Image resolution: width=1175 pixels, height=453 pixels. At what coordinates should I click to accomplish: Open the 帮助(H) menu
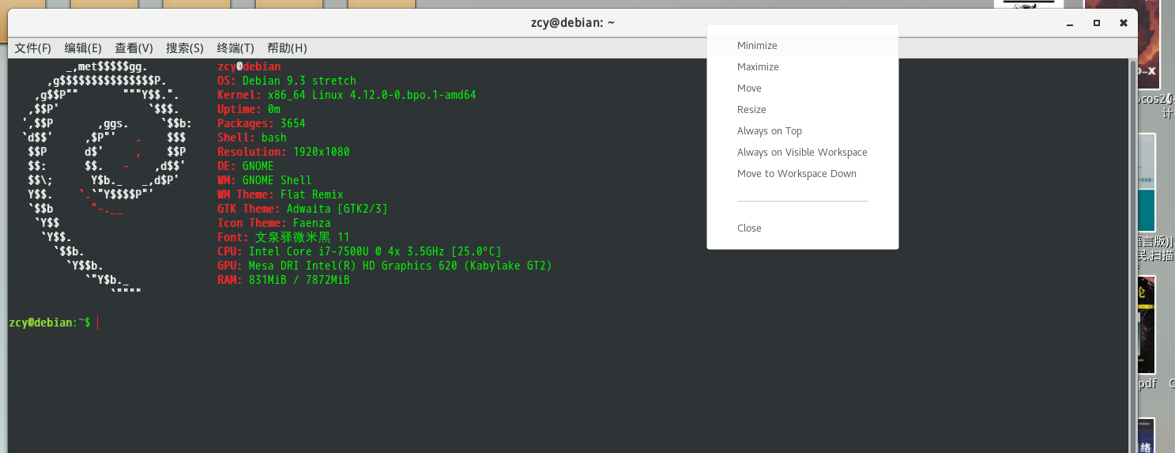pyautogui.click(x=287, y=48)
